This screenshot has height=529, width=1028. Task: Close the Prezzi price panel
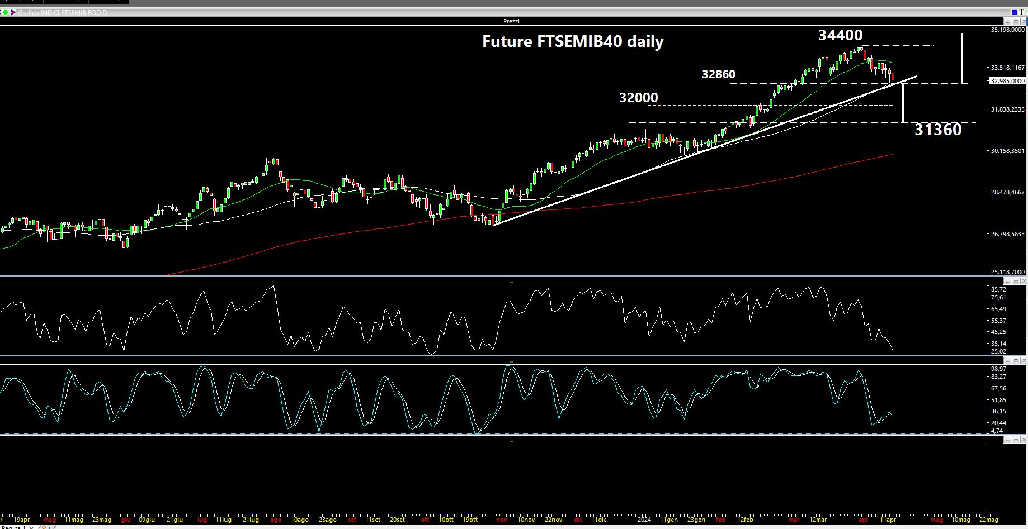click(1024, 21)
